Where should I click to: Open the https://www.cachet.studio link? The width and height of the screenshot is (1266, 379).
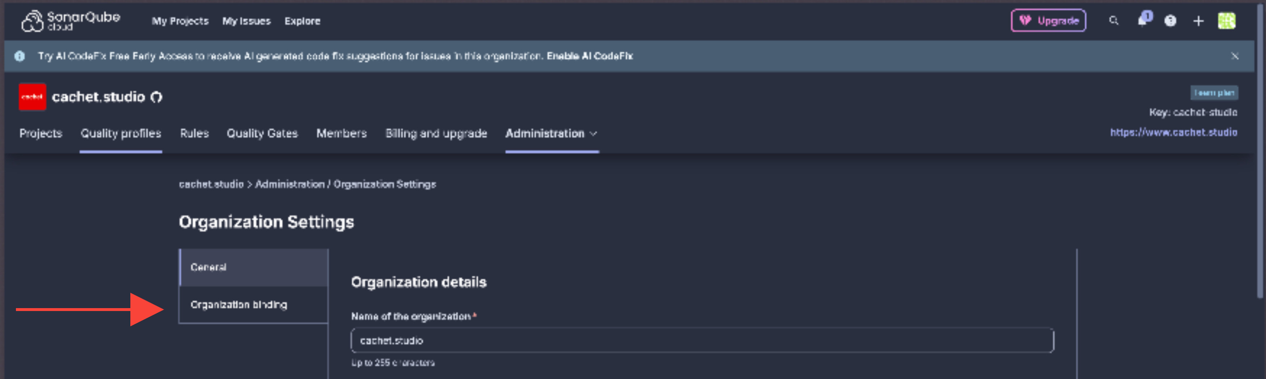pyautogui.click(x=1174, y=133)
